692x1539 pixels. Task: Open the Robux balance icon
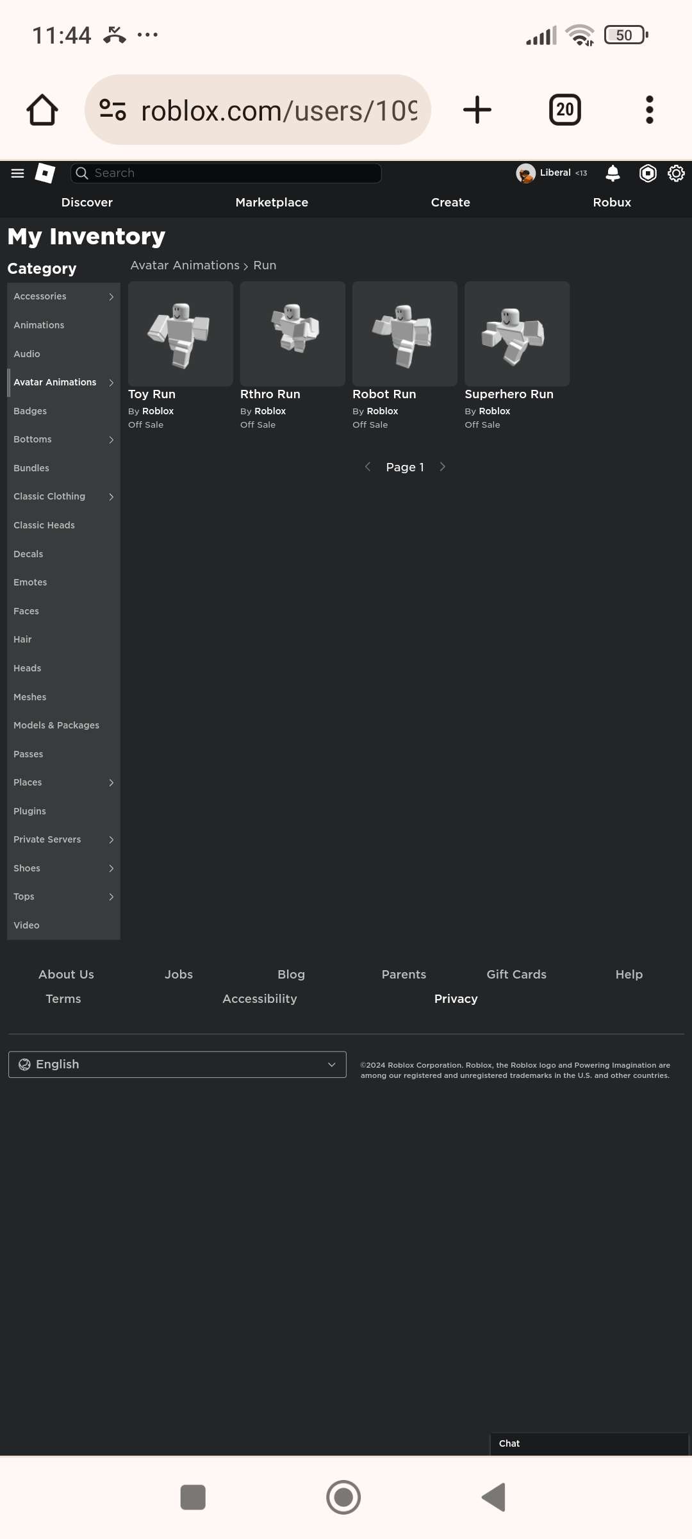(x=648, y=173)
